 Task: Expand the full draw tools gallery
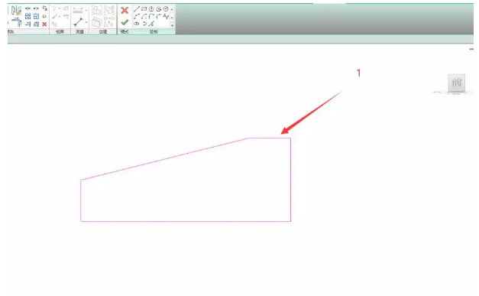point(172,25)
